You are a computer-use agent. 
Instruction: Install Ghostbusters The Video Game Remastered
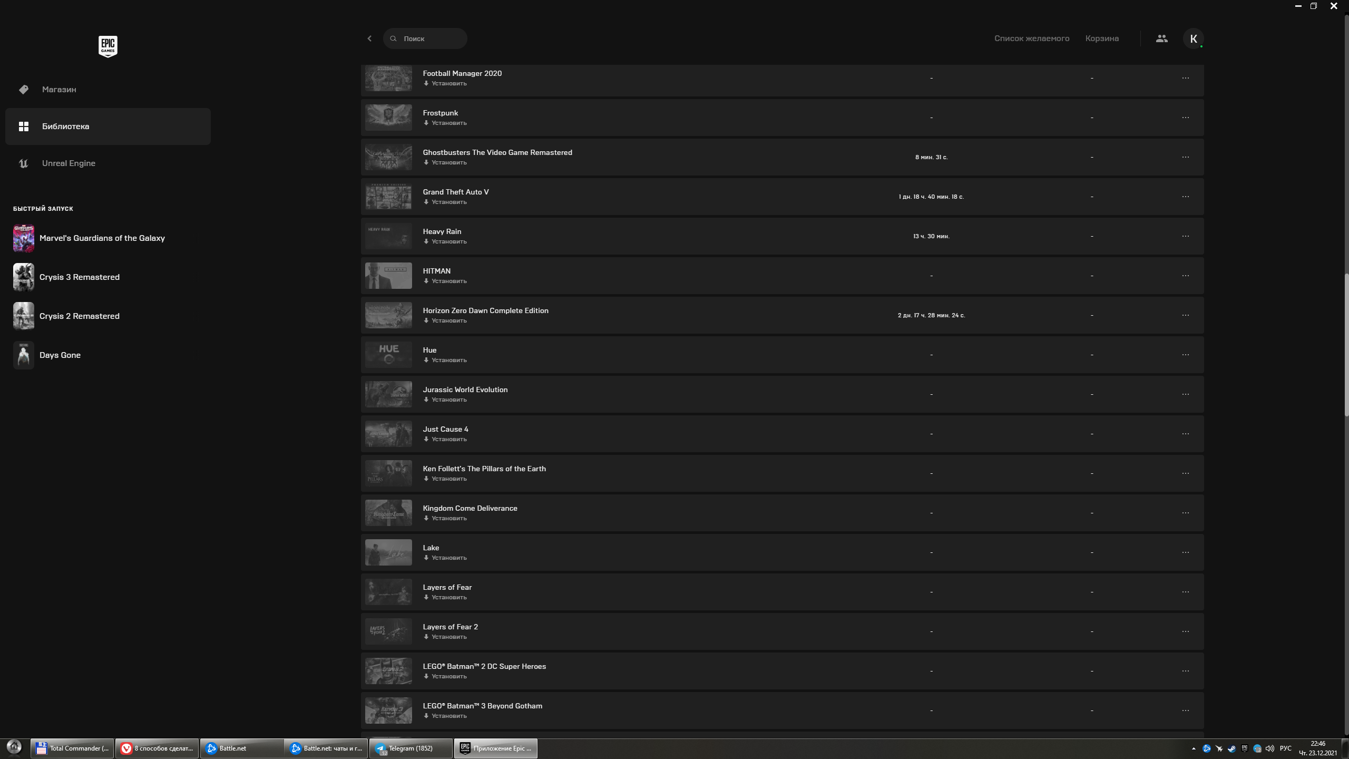(445, 162)
